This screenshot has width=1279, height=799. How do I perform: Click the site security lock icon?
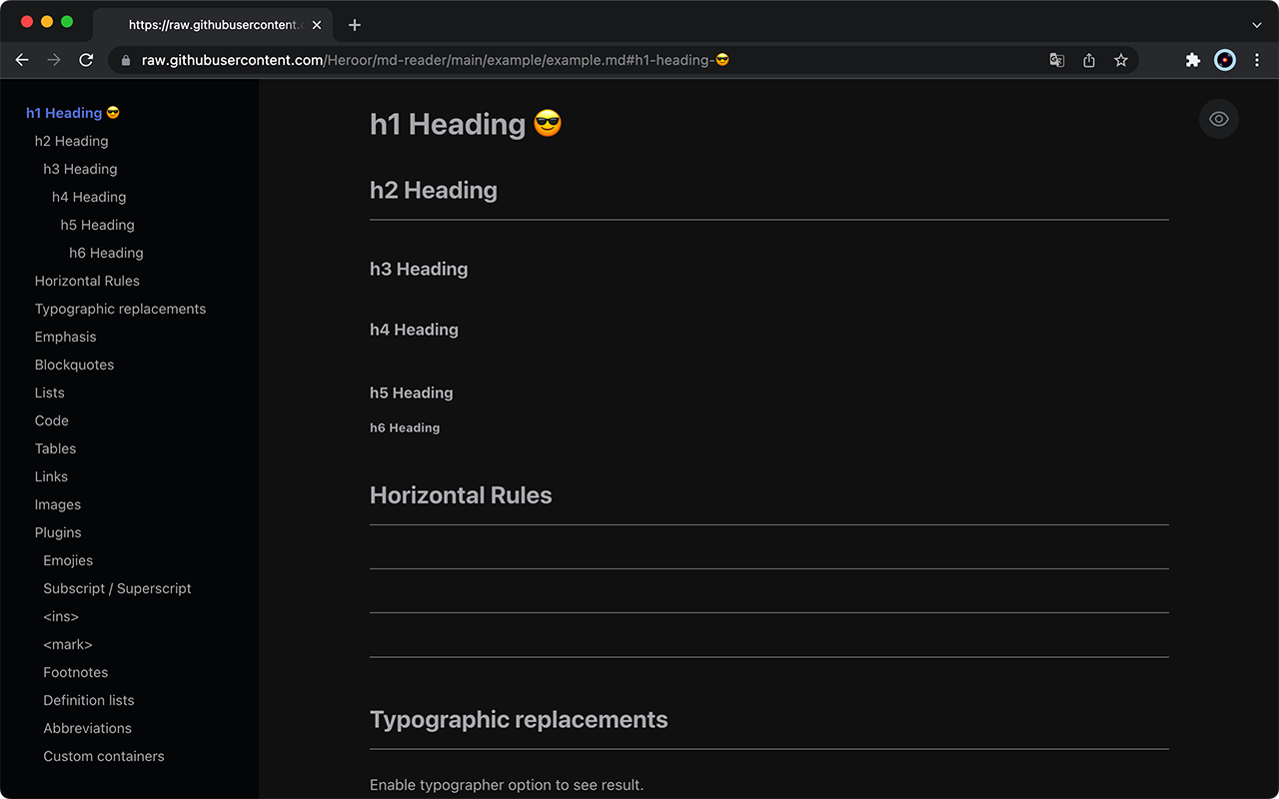125,60
